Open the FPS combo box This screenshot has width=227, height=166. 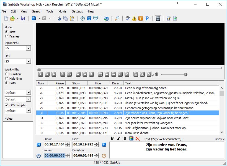[29, 61]
